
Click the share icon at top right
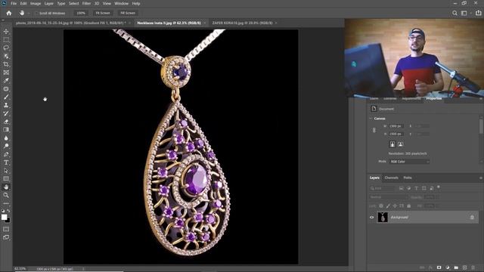pyautogui.click(x=478, y=13)
